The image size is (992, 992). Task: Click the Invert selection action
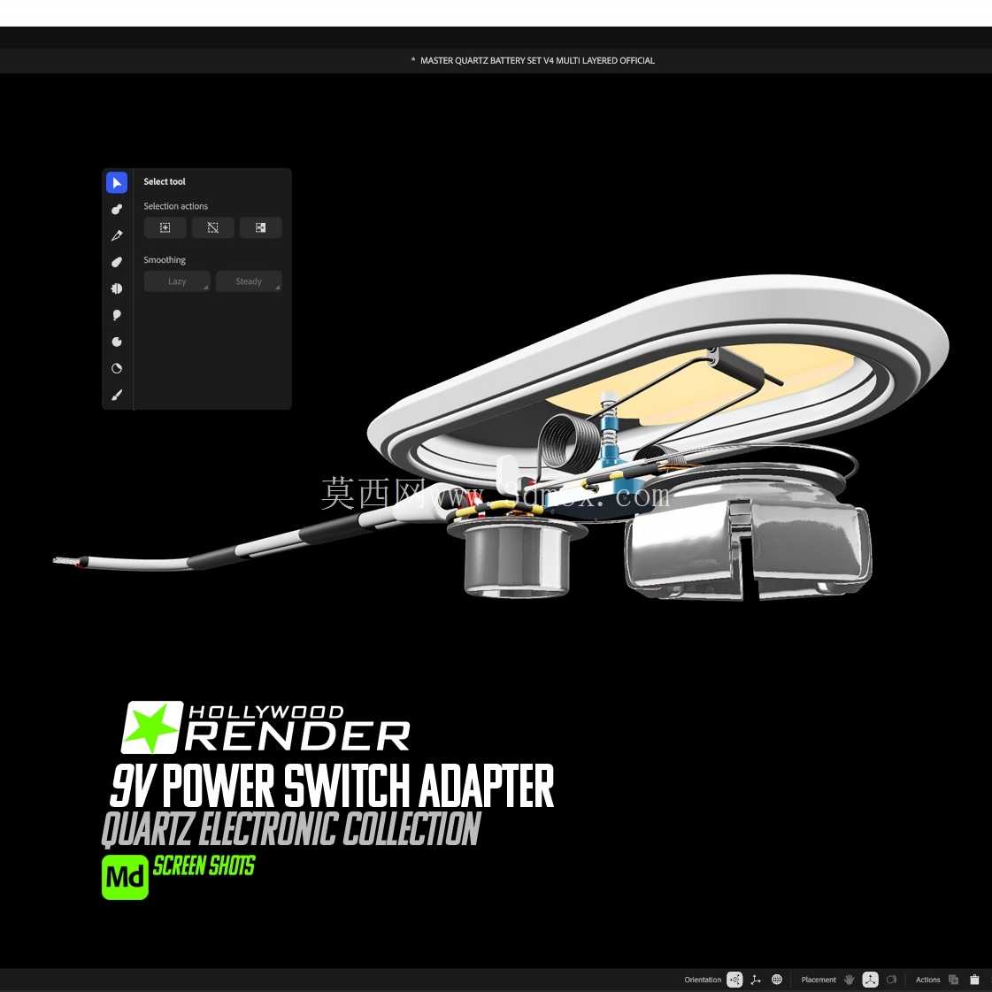tap(261, 227)
